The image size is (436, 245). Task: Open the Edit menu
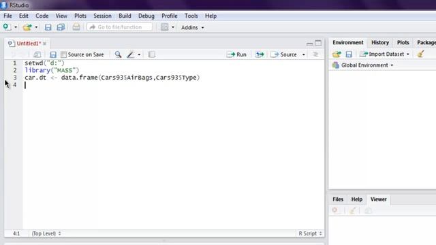(x=24, y=16)
